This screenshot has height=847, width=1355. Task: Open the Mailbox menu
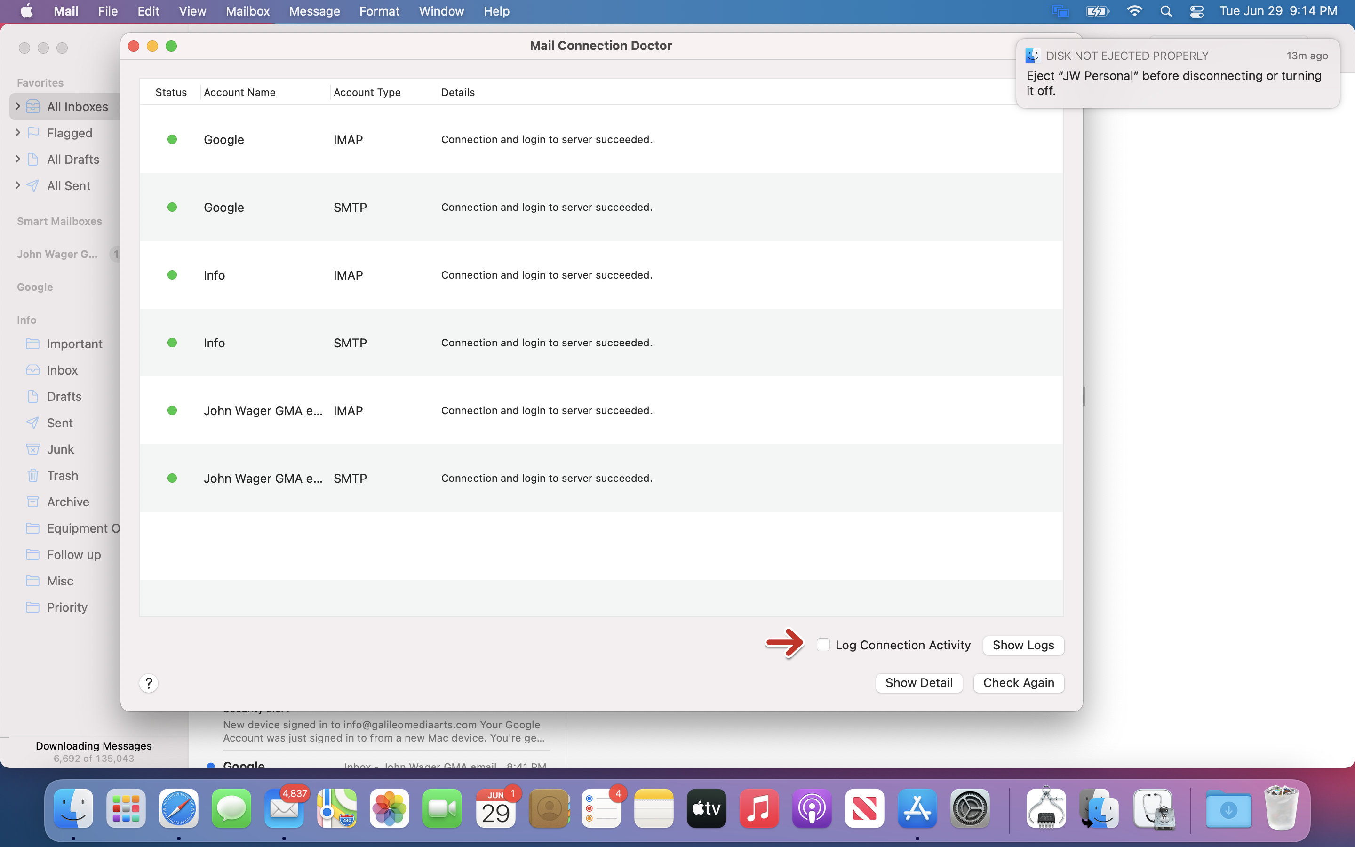[247, 11]
